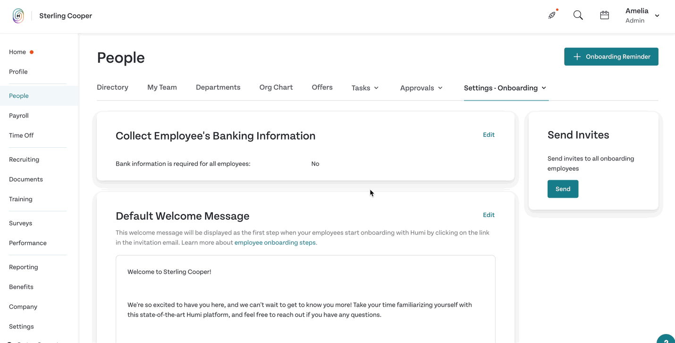Expand the Approvals dropdown tab
Viewport: 675px width, 343px height.
click(x=421, y=88)
